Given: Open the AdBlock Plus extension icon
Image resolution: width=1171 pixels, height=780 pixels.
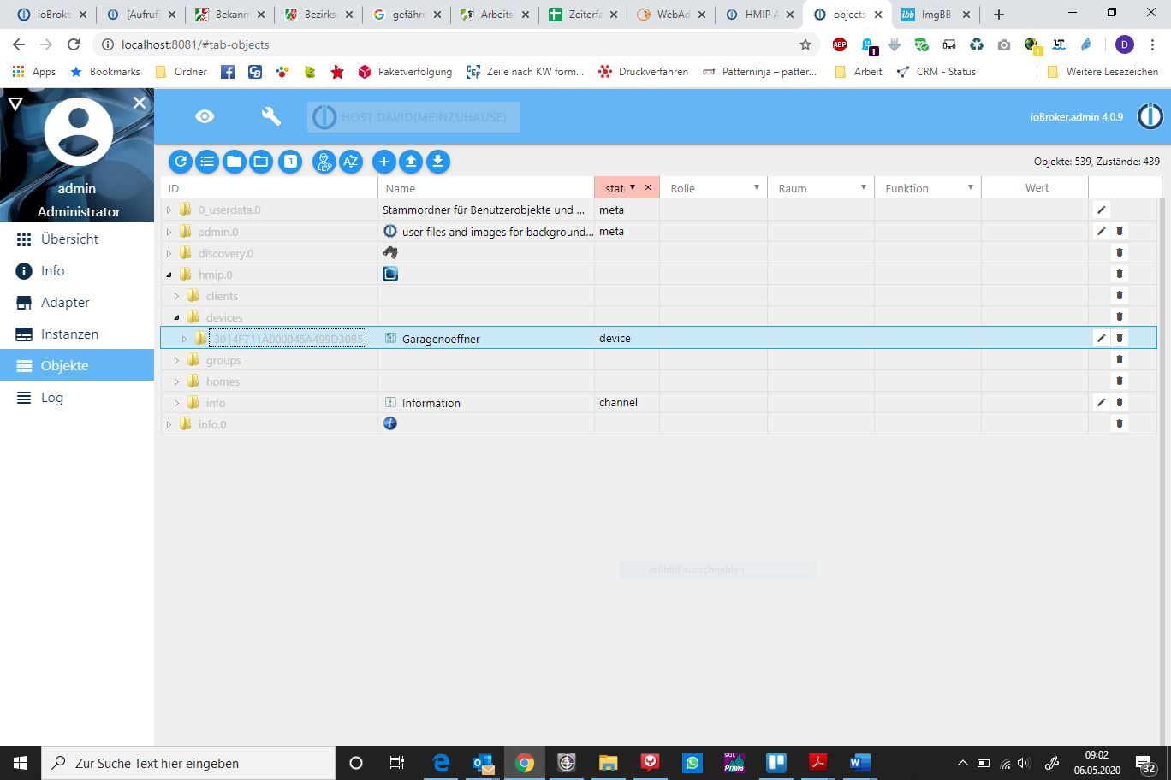Looking at the screenshot, I should point(840,44).
